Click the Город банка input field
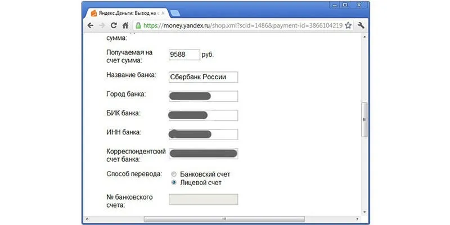This screenshot has height=225, width=450. click(203, 96)
